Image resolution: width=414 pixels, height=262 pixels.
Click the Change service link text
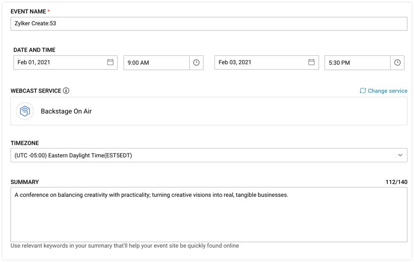click(x=387, y=91)
